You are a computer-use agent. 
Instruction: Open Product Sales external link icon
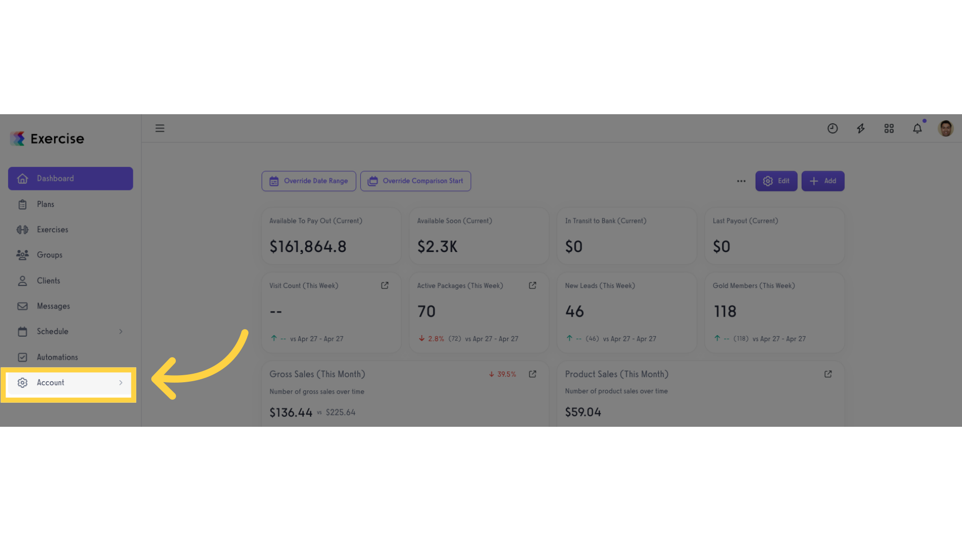(828, 374)
